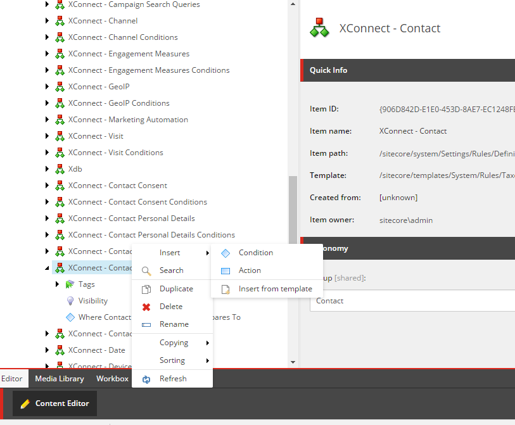Click the Content Editor button
The width and height of the screenshot is (515, 425).
55,403
